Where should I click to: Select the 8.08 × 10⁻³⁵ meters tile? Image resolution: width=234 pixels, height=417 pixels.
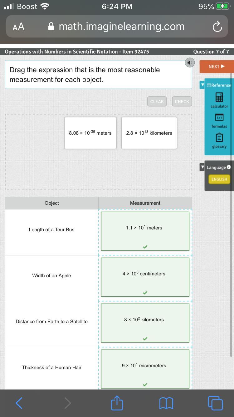pos(90,133)
